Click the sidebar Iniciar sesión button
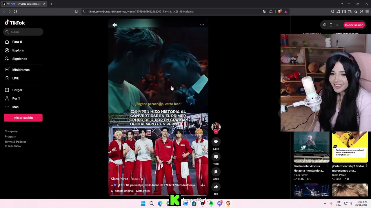 tap(23, 118)
